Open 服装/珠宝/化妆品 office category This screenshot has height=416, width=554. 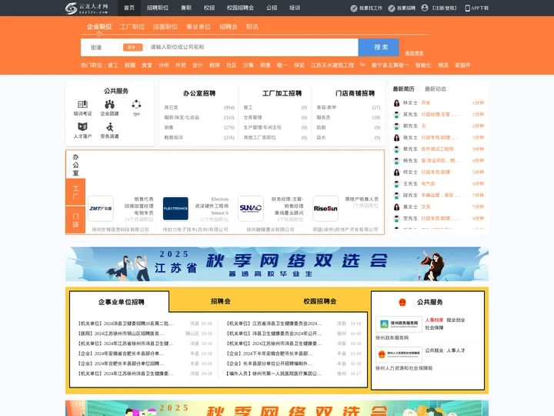point(182,117)
